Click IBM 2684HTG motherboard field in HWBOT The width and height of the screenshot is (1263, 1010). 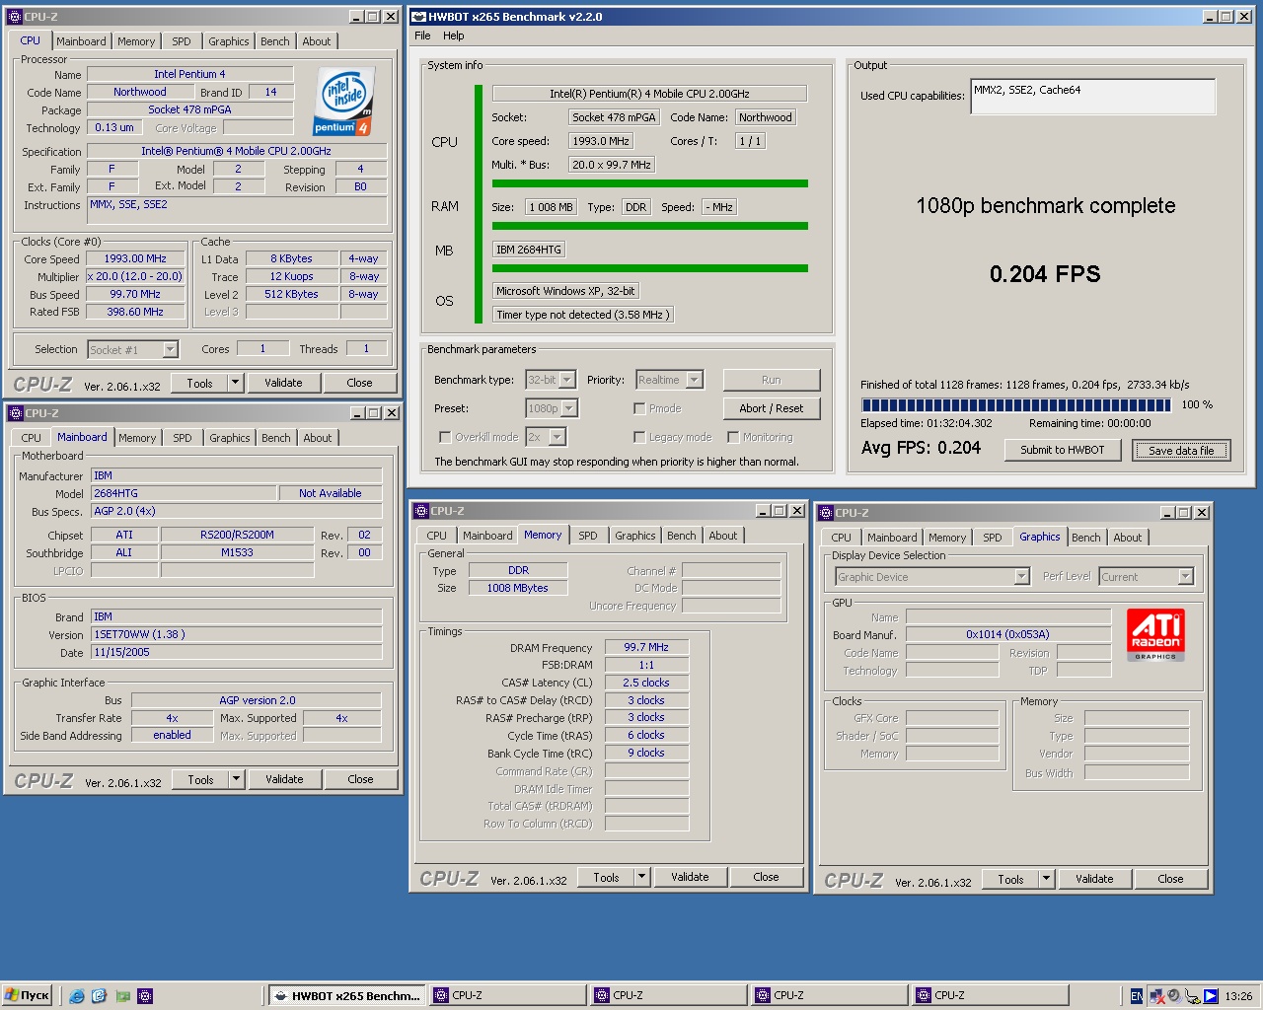click(x=529, y=250)
